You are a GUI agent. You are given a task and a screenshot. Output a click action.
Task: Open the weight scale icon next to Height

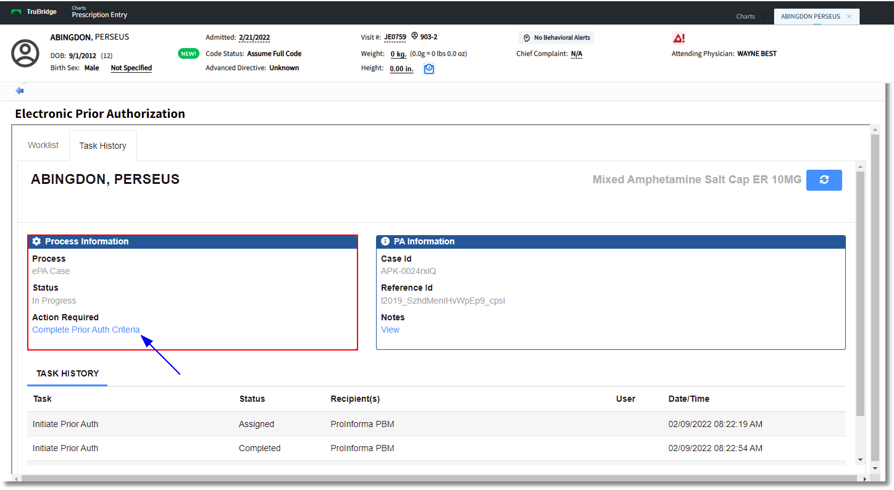click(429, 69)
